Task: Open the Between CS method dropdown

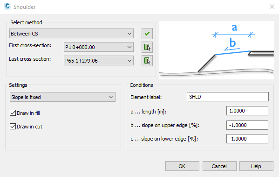Action: tap(71, 34)
